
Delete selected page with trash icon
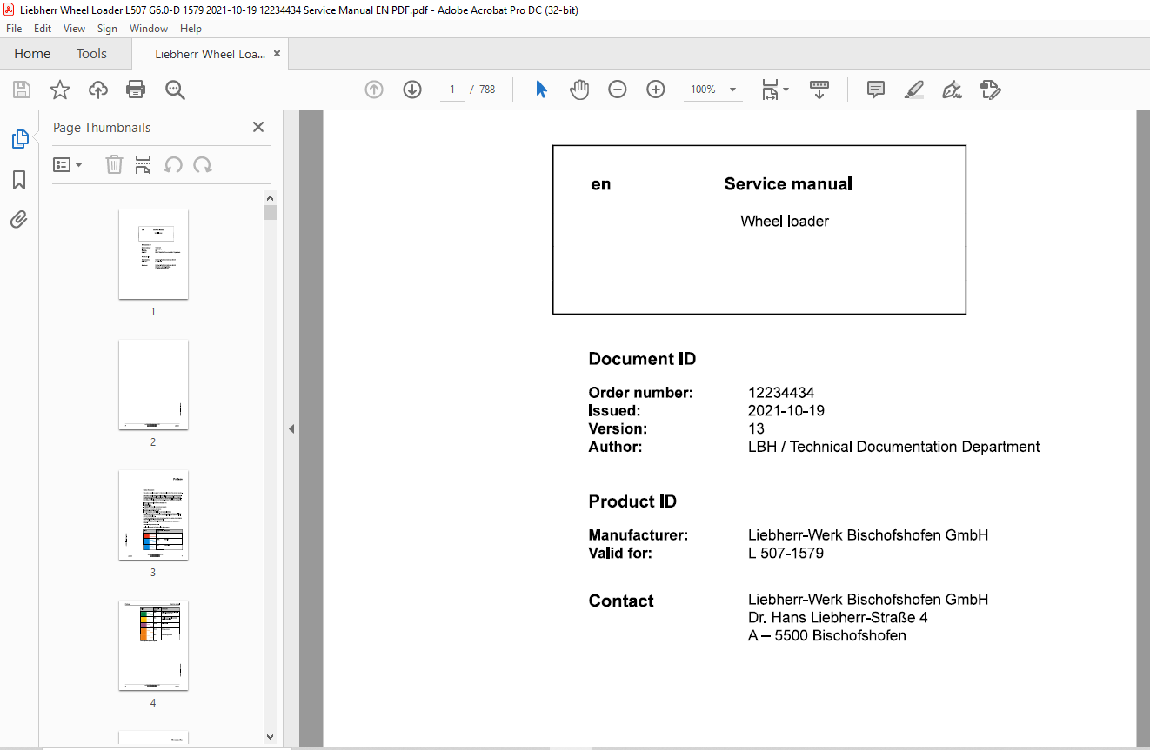tap(114, 164)
